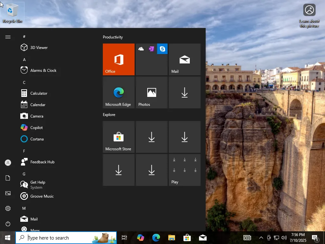Open News and interests on the taskbar
The image size is (325, 244).
click(x=247, y=238)
